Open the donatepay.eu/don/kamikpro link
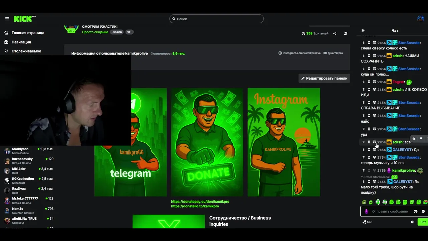The image size is (428, 241). pos(200,202)
